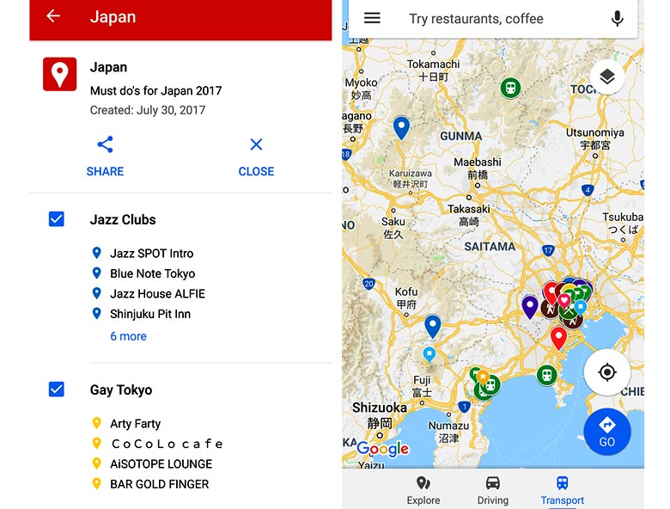Switch to the Transport tab
670x509 pixels.
[563, 490]
